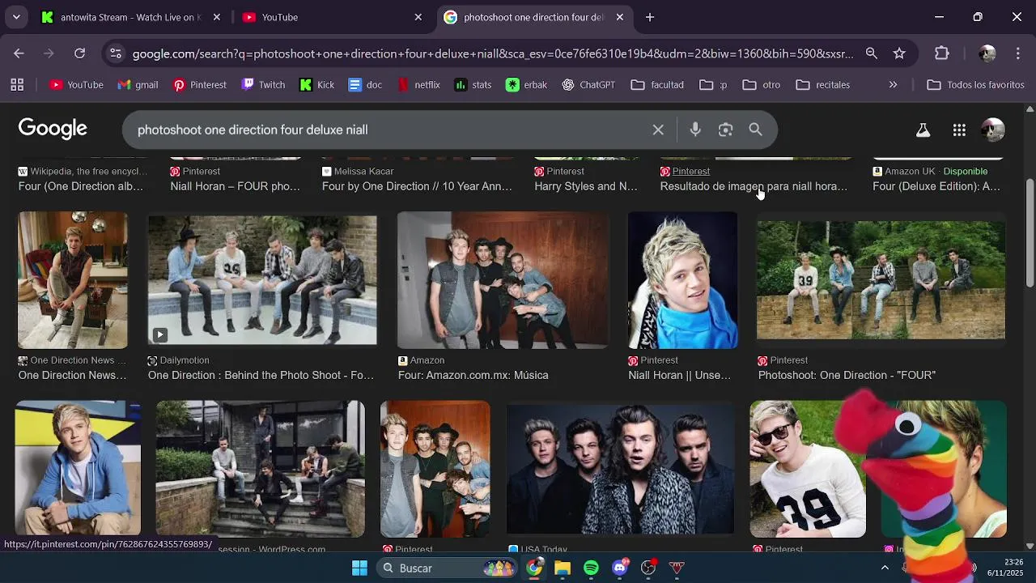Show more bookmarks with chevron
The height and width of the screenshot is (583, 1036).
tap(893, 85)
